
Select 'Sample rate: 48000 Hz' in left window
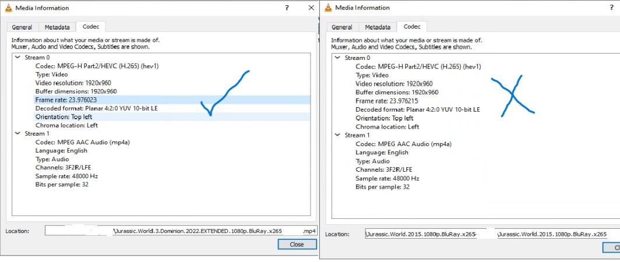click(x=66, y=176)
